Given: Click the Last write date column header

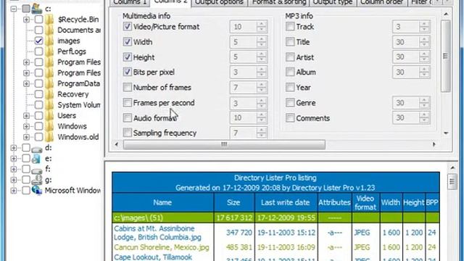Looking at the screenshot, I should coord(286,202).
